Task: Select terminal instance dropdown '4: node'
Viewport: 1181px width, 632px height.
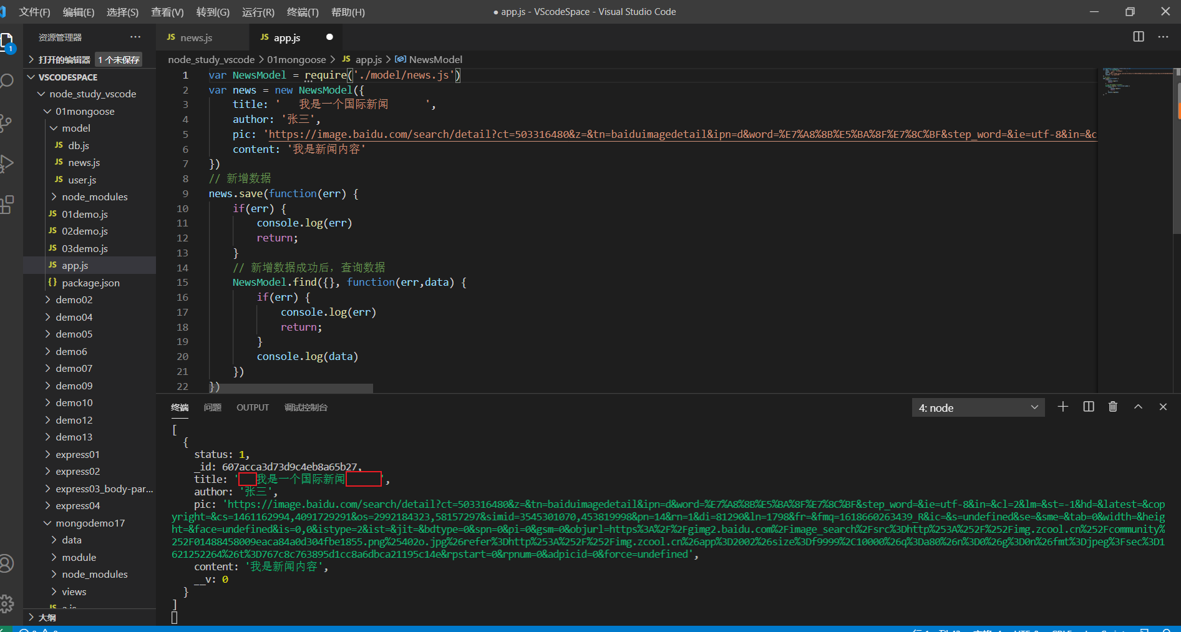Action: click(x=978, y=407)
